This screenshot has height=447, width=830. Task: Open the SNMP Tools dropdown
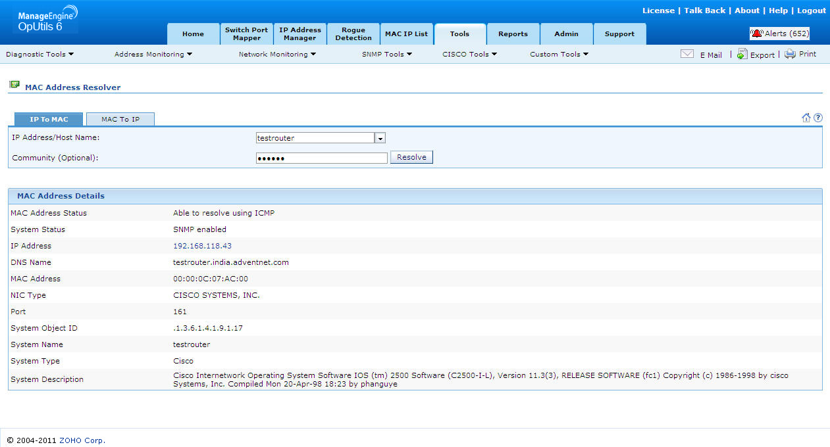tap(386, 55)
